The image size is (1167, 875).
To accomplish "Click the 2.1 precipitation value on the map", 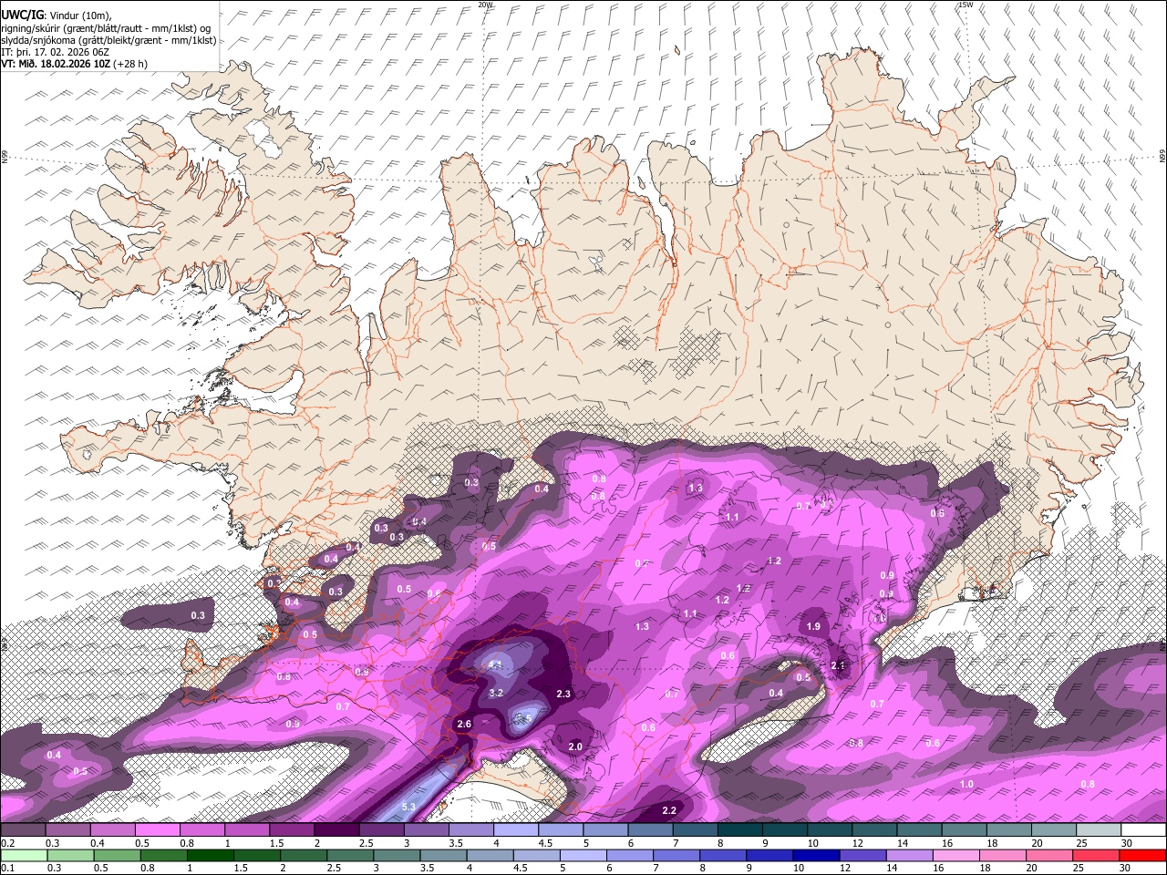I will pos(838,666).
